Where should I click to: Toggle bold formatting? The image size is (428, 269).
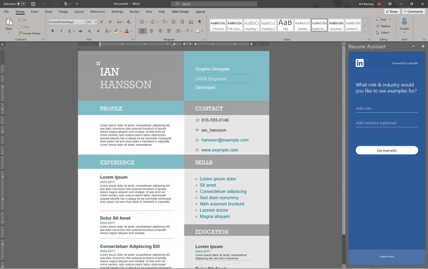coord(52,31)
